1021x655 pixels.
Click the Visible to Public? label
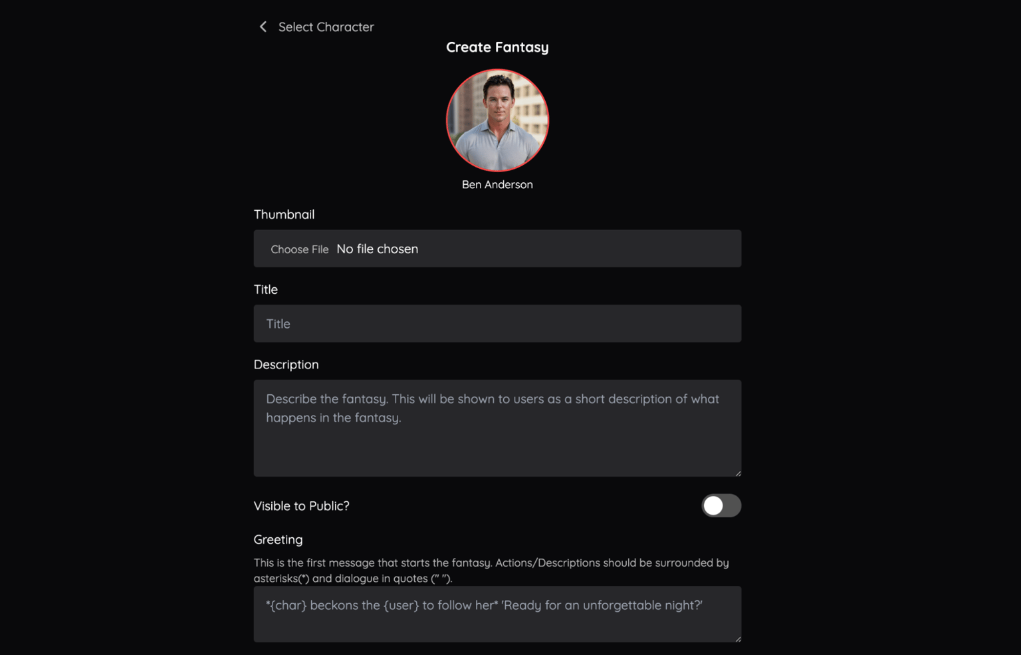[x=301, y=506]
